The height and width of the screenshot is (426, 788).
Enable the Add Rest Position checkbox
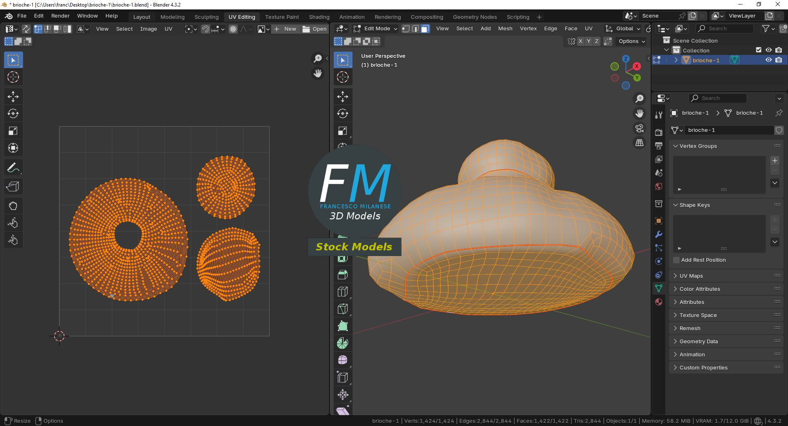tap(676, 260)
